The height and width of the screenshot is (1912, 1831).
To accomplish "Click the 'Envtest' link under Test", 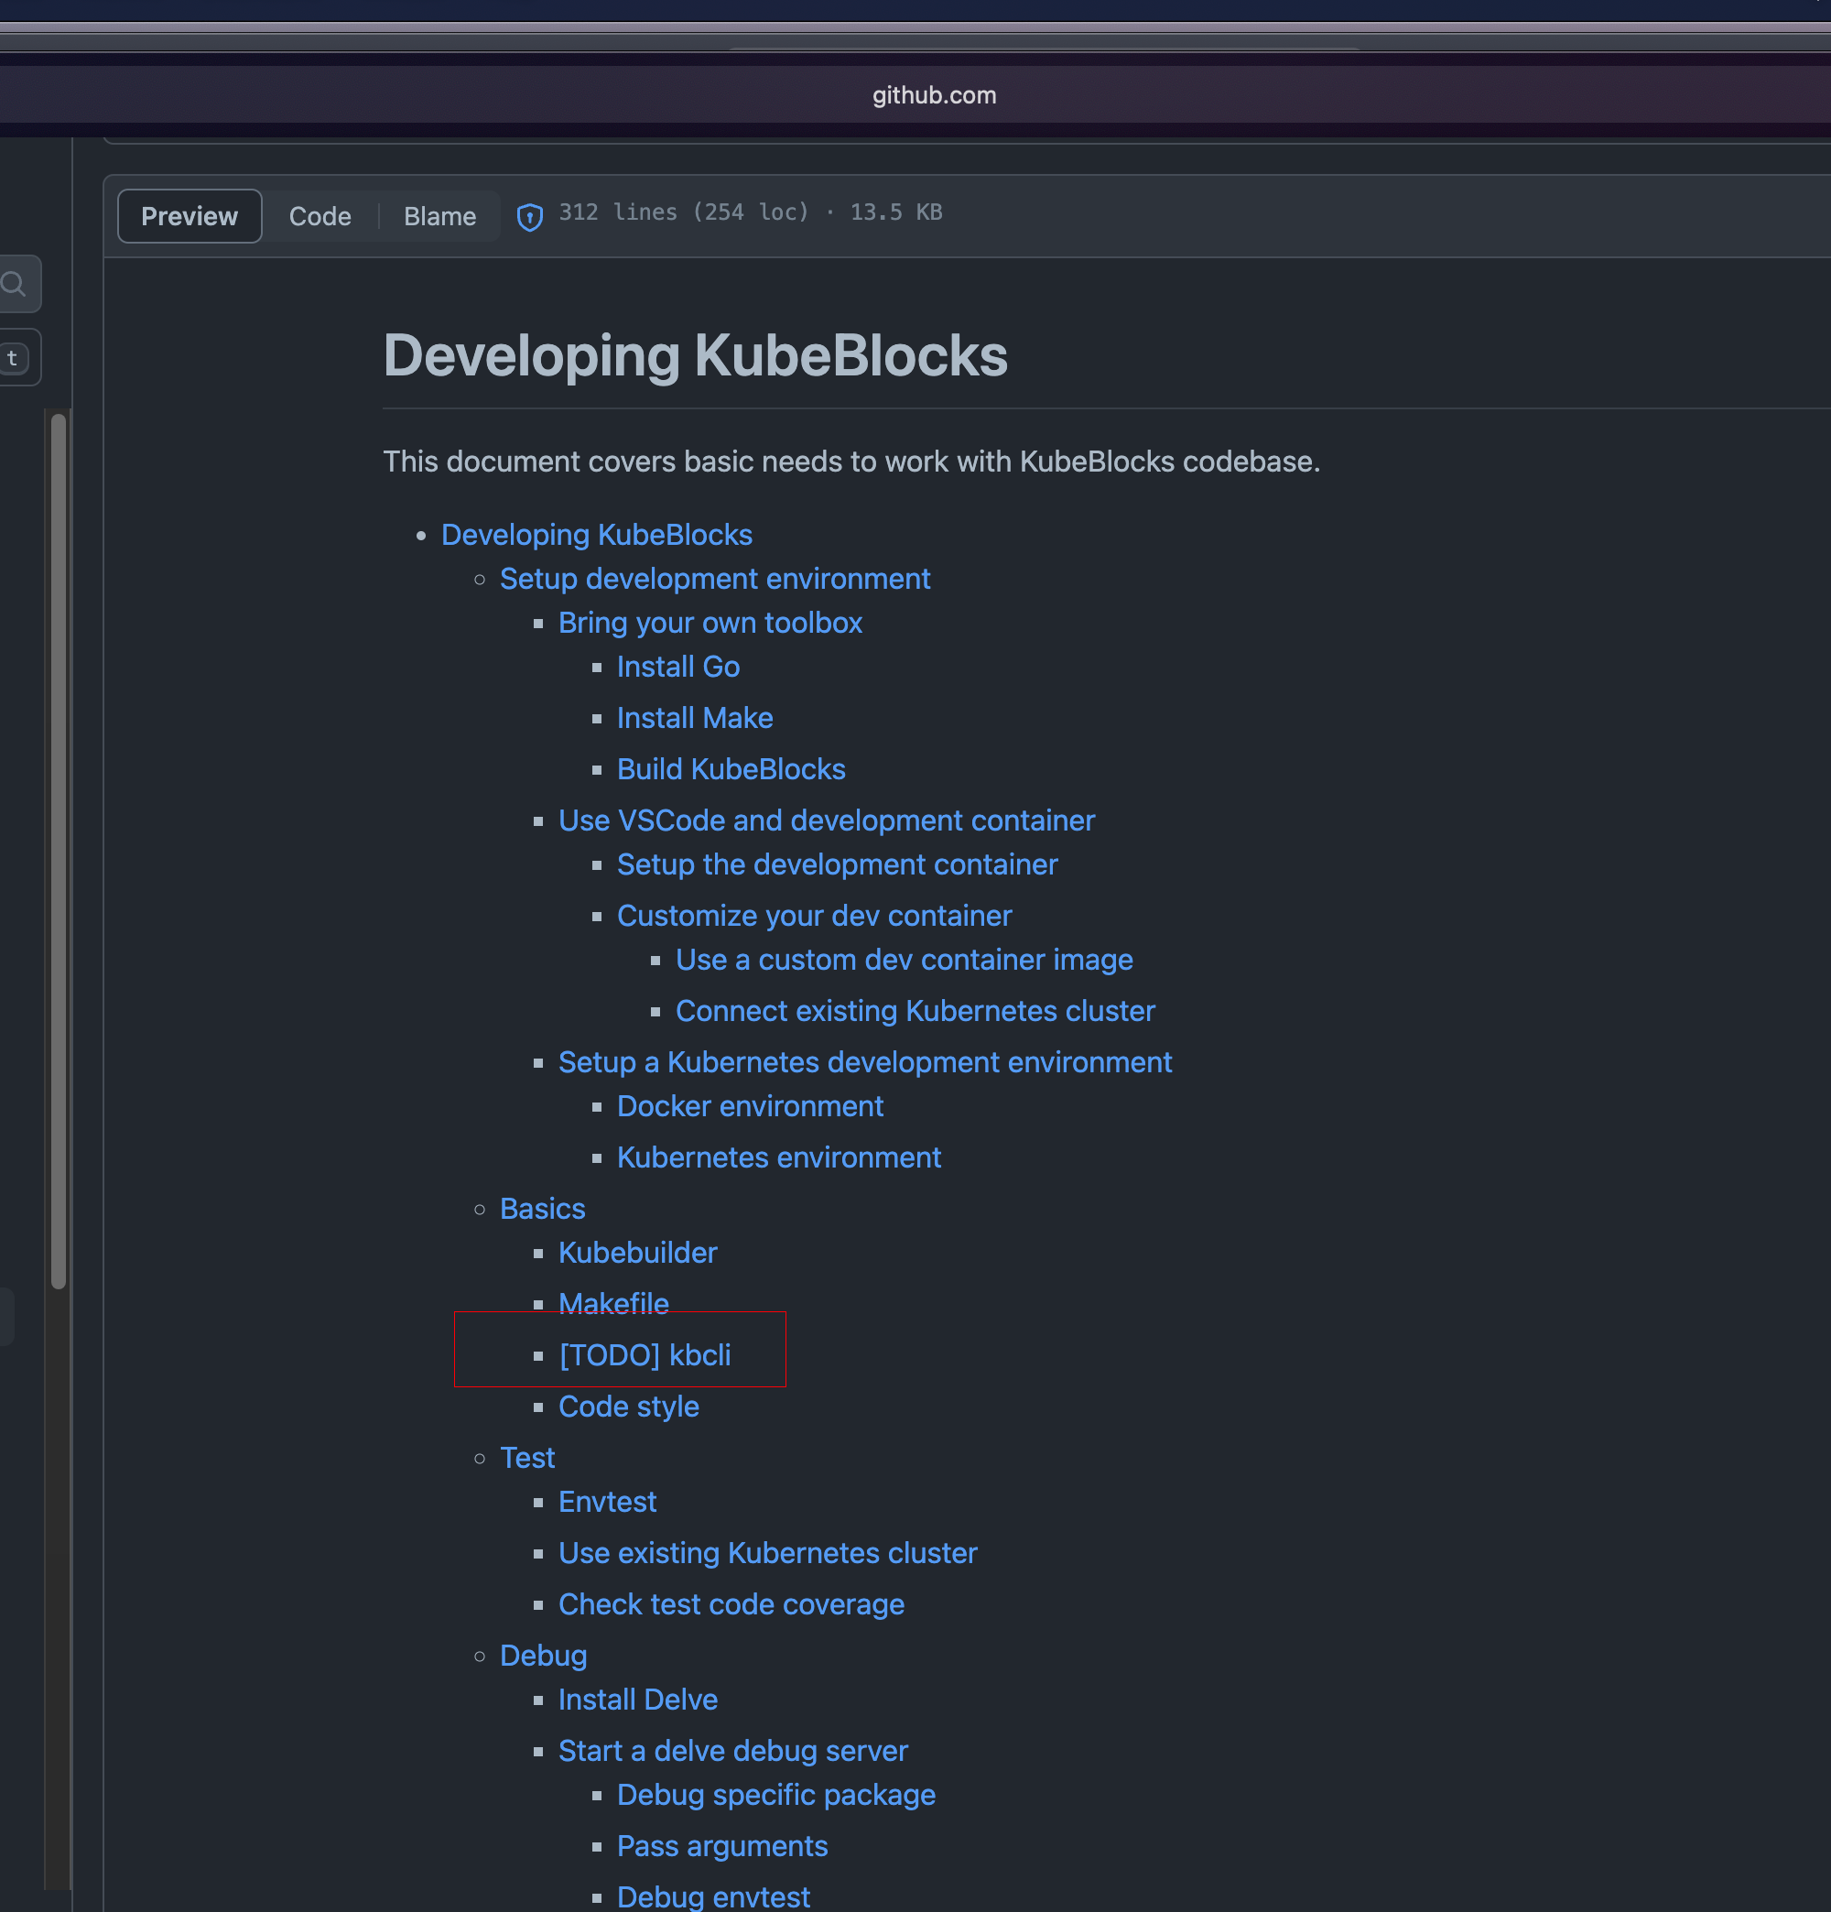I will coord(607,1503).
